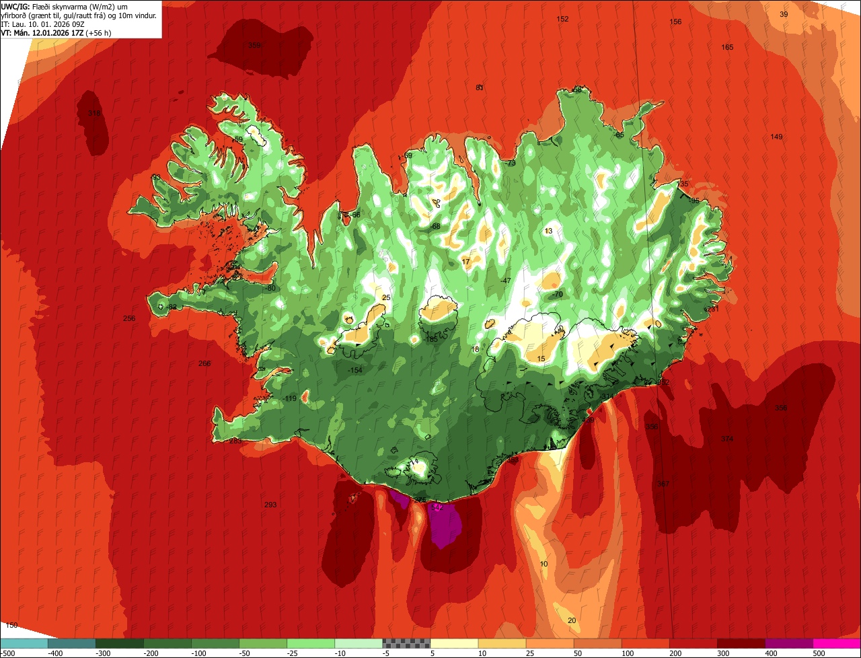Select the map value -73
The height and width of the screenshot is (658, 861).
point(511,163)
